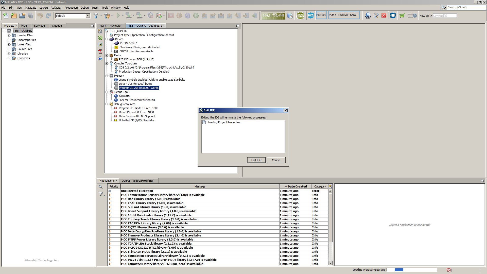Switch to the Output - Trace/Profiling tab
The image size is (487, 274).
click(x=137, y=181)
